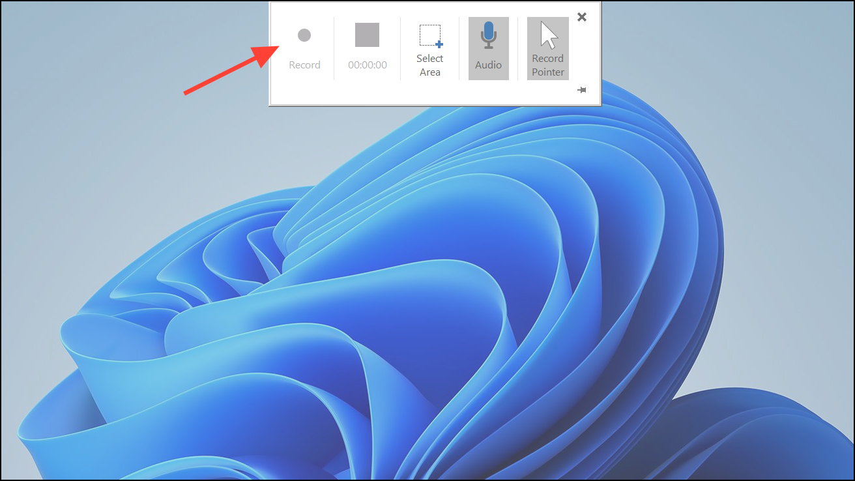Click the Stop square button

[x=367, y=35]
